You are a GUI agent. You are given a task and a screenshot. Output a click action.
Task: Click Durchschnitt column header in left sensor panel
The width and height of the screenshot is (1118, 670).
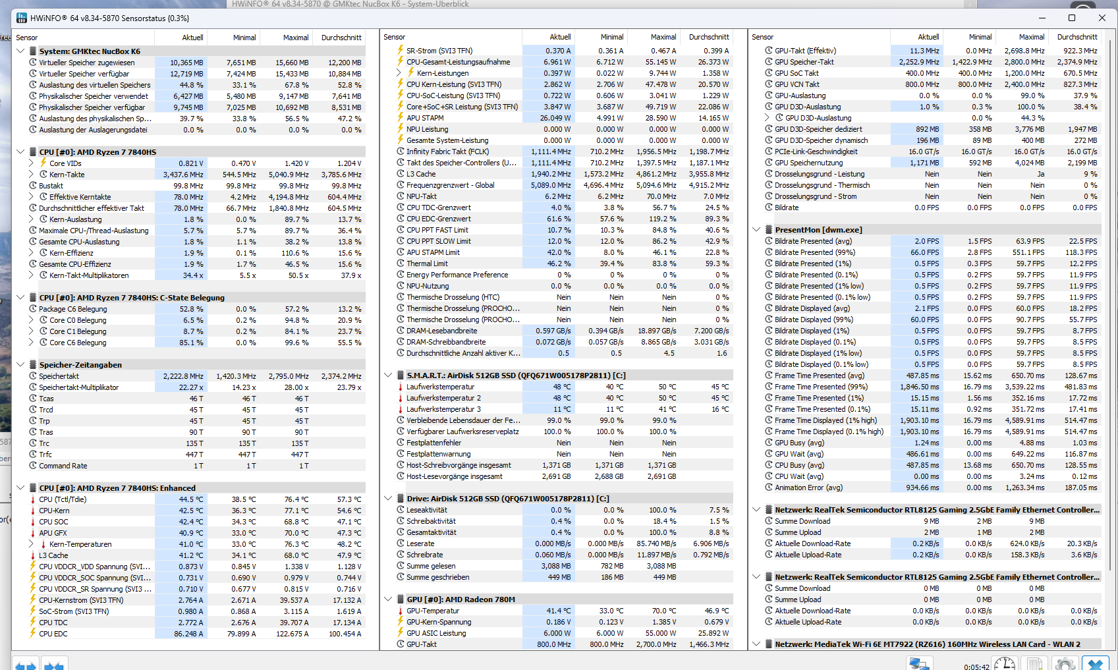(341, 38)
